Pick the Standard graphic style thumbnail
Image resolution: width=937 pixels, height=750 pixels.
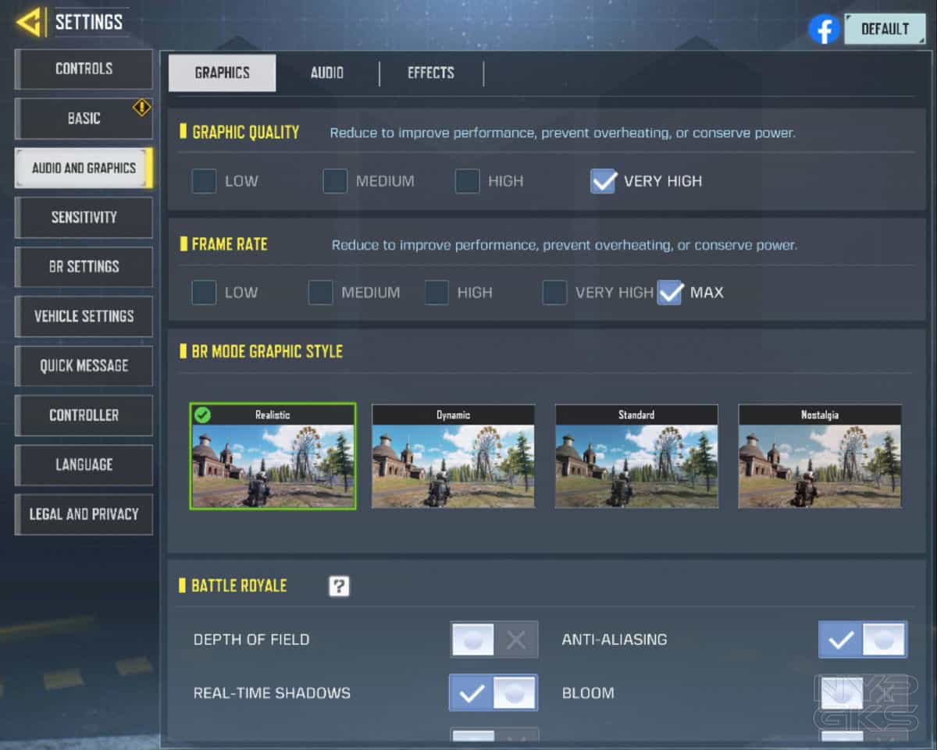click(x=636, y=457)
